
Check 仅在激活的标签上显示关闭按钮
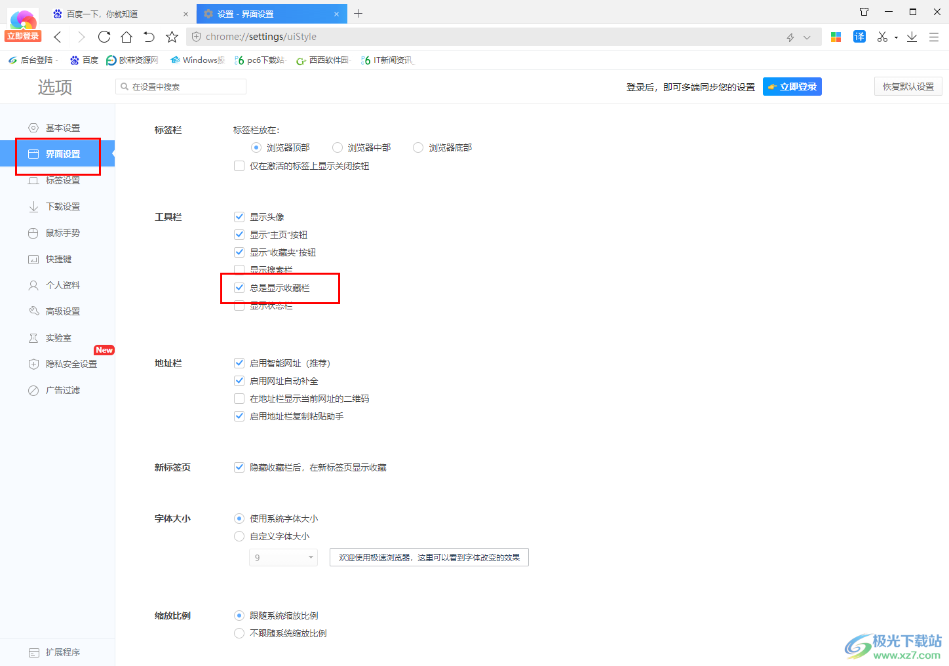(239, 166)
